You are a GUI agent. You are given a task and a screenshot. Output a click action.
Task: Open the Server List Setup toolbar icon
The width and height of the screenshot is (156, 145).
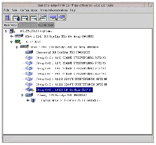(x=8, y=17)
